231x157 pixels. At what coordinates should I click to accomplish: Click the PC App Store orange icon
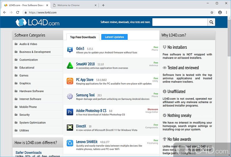[70, 81]
